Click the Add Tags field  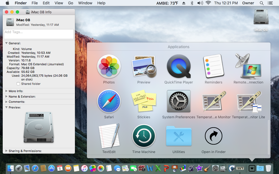(39, 34)
